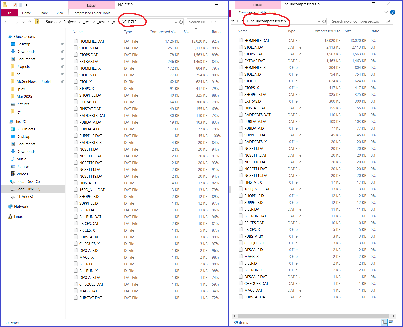Viewport: 403px width, 327px height.
Task: Open the Home ribbon tab
Action: (x=26, y=13)
